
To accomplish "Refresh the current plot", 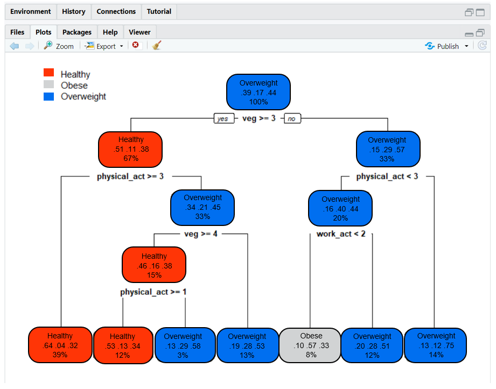I will pyautogui.click(x=484, y=46).
